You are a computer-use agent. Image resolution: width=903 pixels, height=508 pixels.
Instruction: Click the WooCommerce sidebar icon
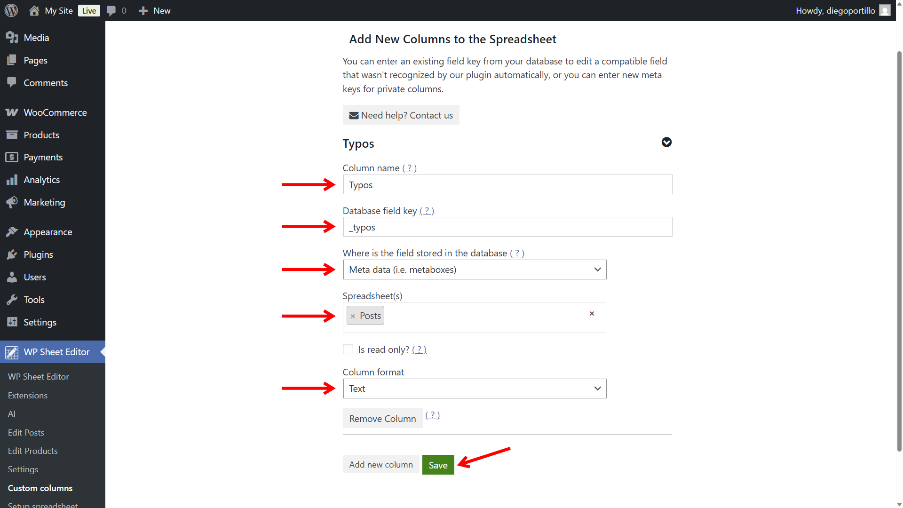pos(12,112)
